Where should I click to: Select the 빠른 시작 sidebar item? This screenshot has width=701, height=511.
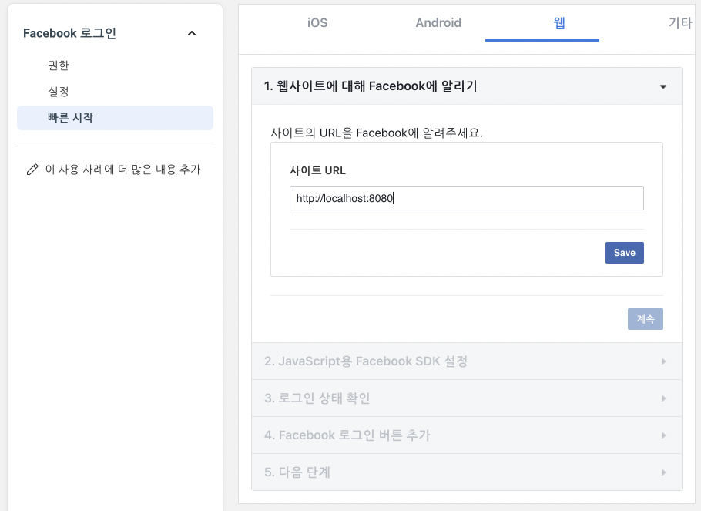pyautogui.click(x=115, y=118)
